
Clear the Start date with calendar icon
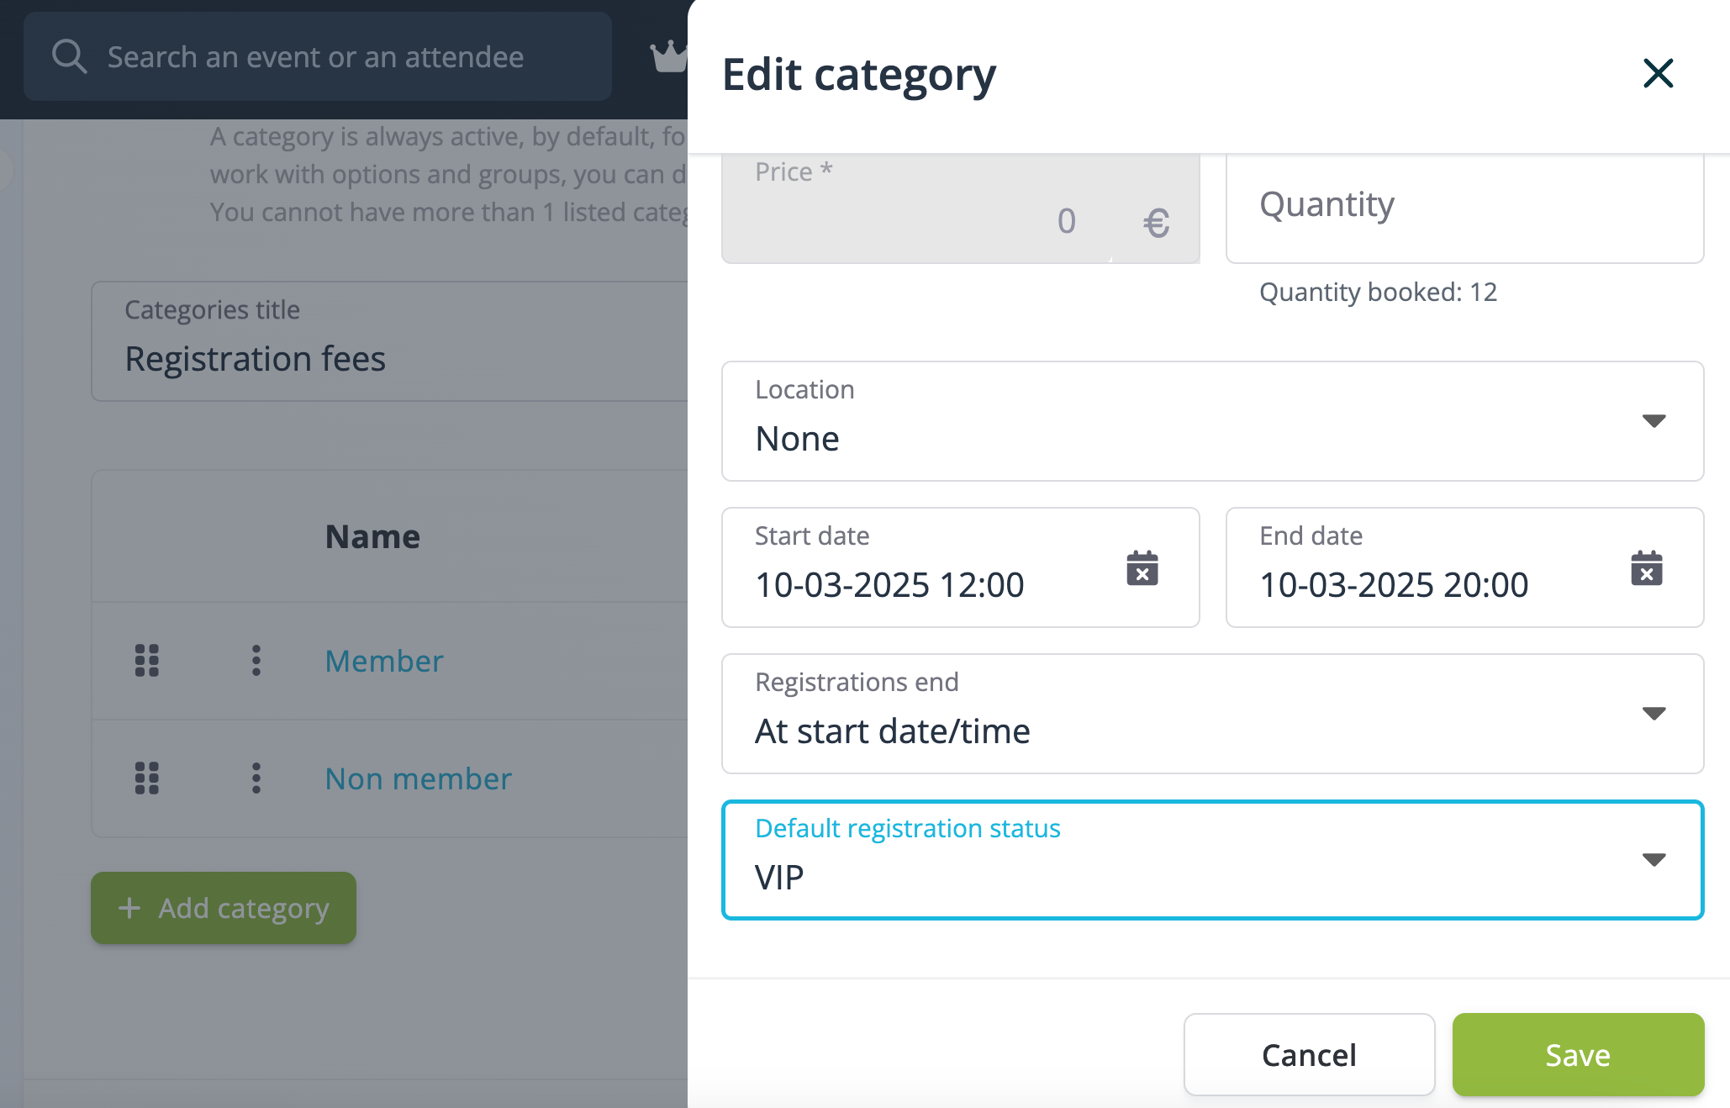point(1142,568)
